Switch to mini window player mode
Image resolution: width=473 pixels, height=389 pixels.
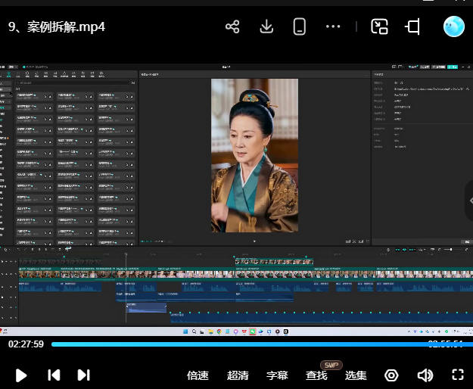[379, 27]
